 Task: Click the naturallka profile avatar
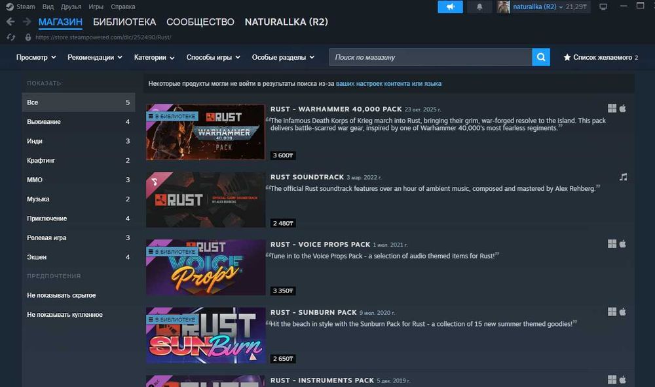503,7
